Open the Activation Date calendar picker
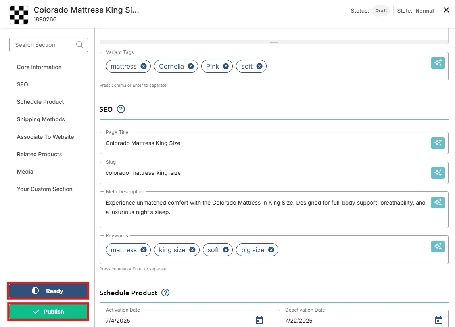This screenshot has width=455, height=327. click(x=259, y=320)
